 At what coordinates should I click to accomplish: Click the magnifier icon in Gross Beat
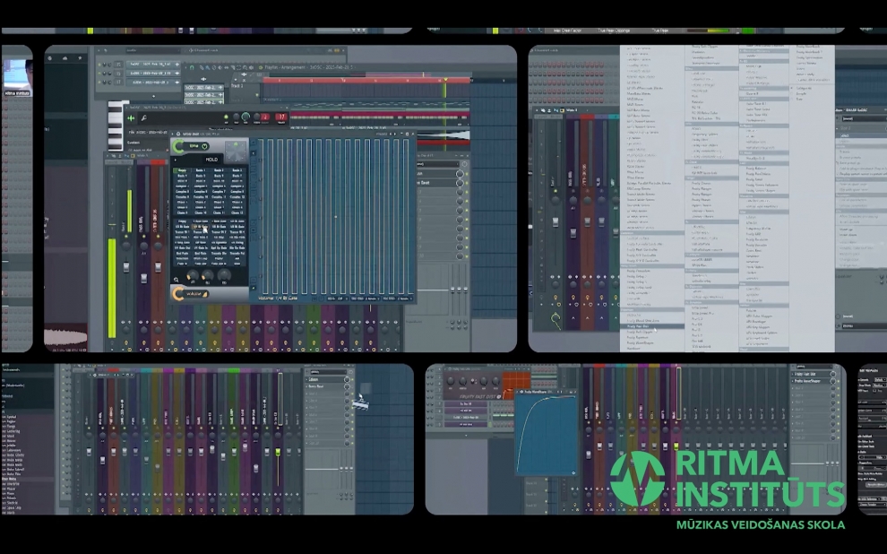[x=177, y=279]
